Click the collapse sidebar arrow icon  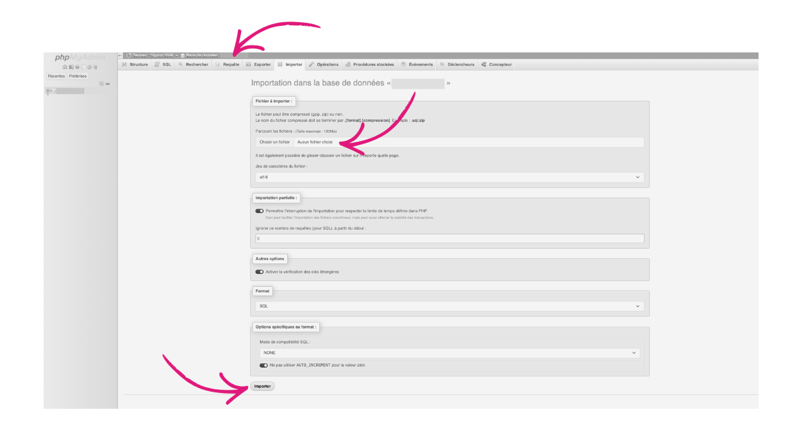(x=120, y=56)
